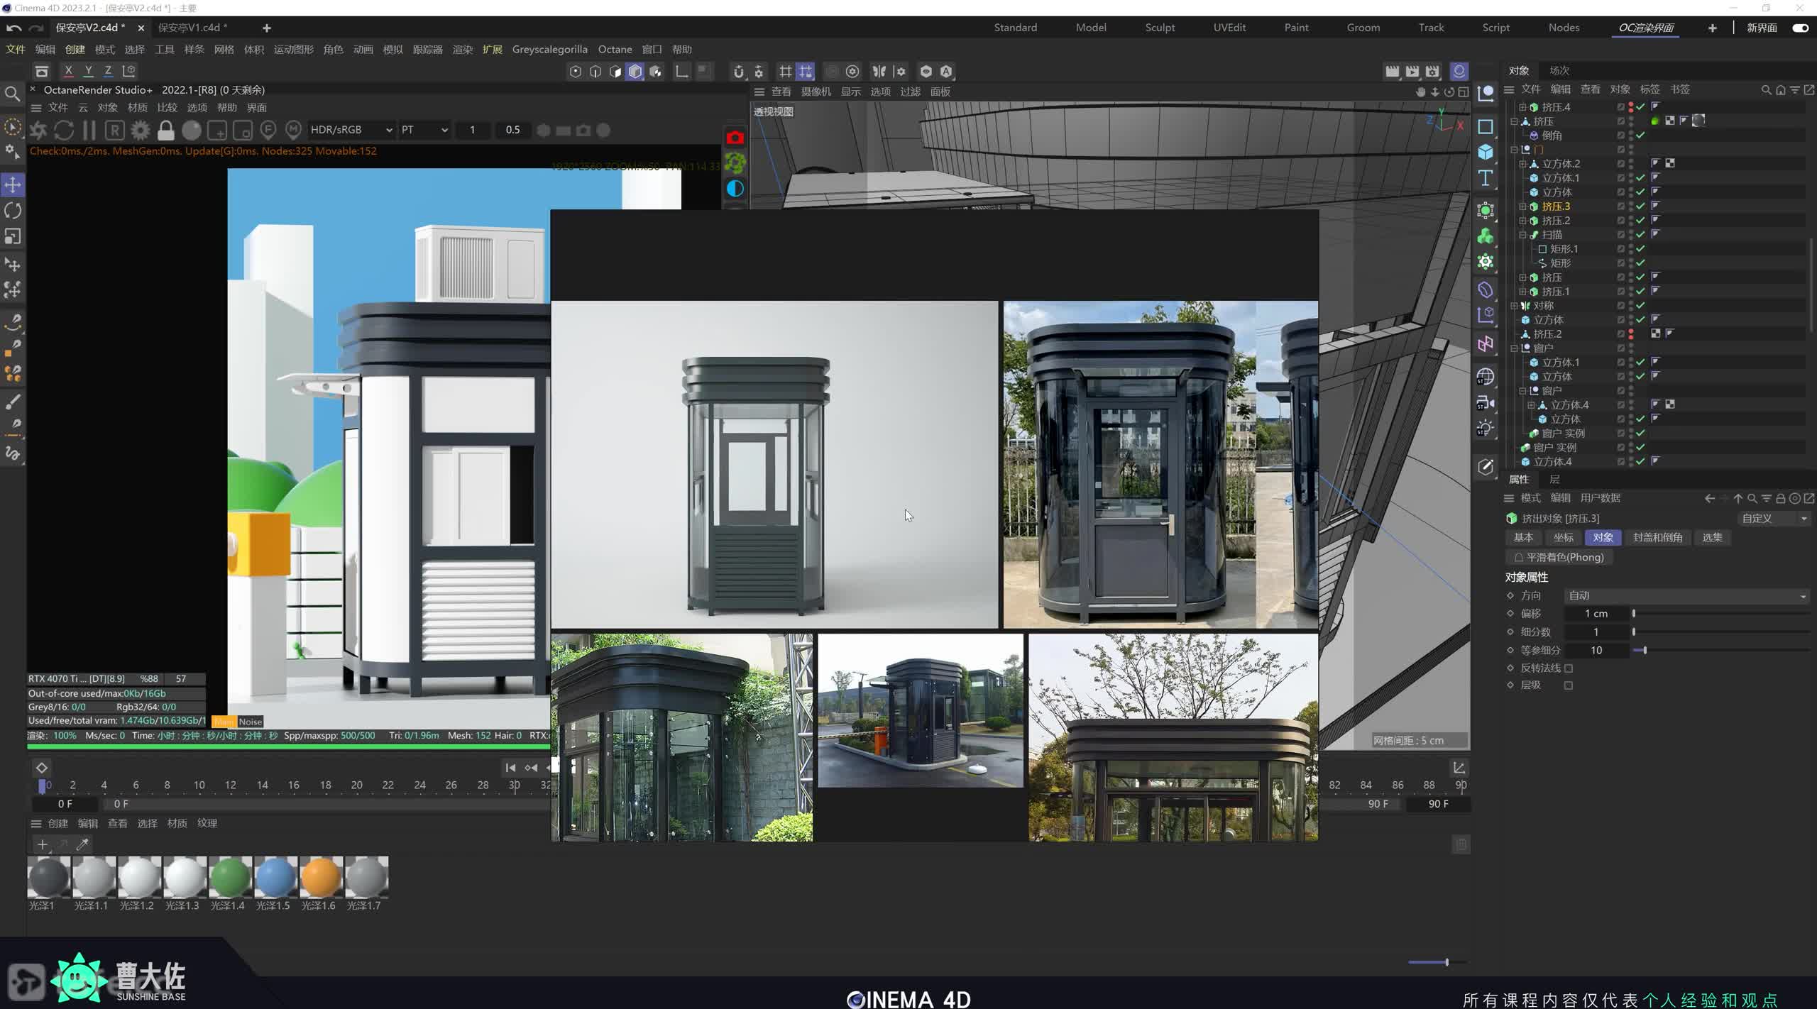Select the Move tool in left toolbar

coord(13,185)
